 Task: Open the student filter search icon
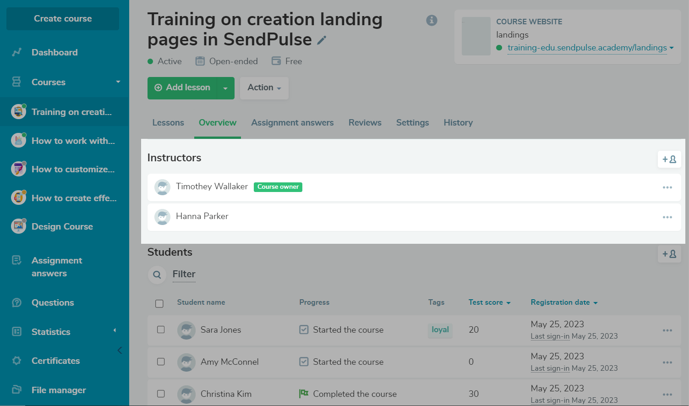pos(157,274)
